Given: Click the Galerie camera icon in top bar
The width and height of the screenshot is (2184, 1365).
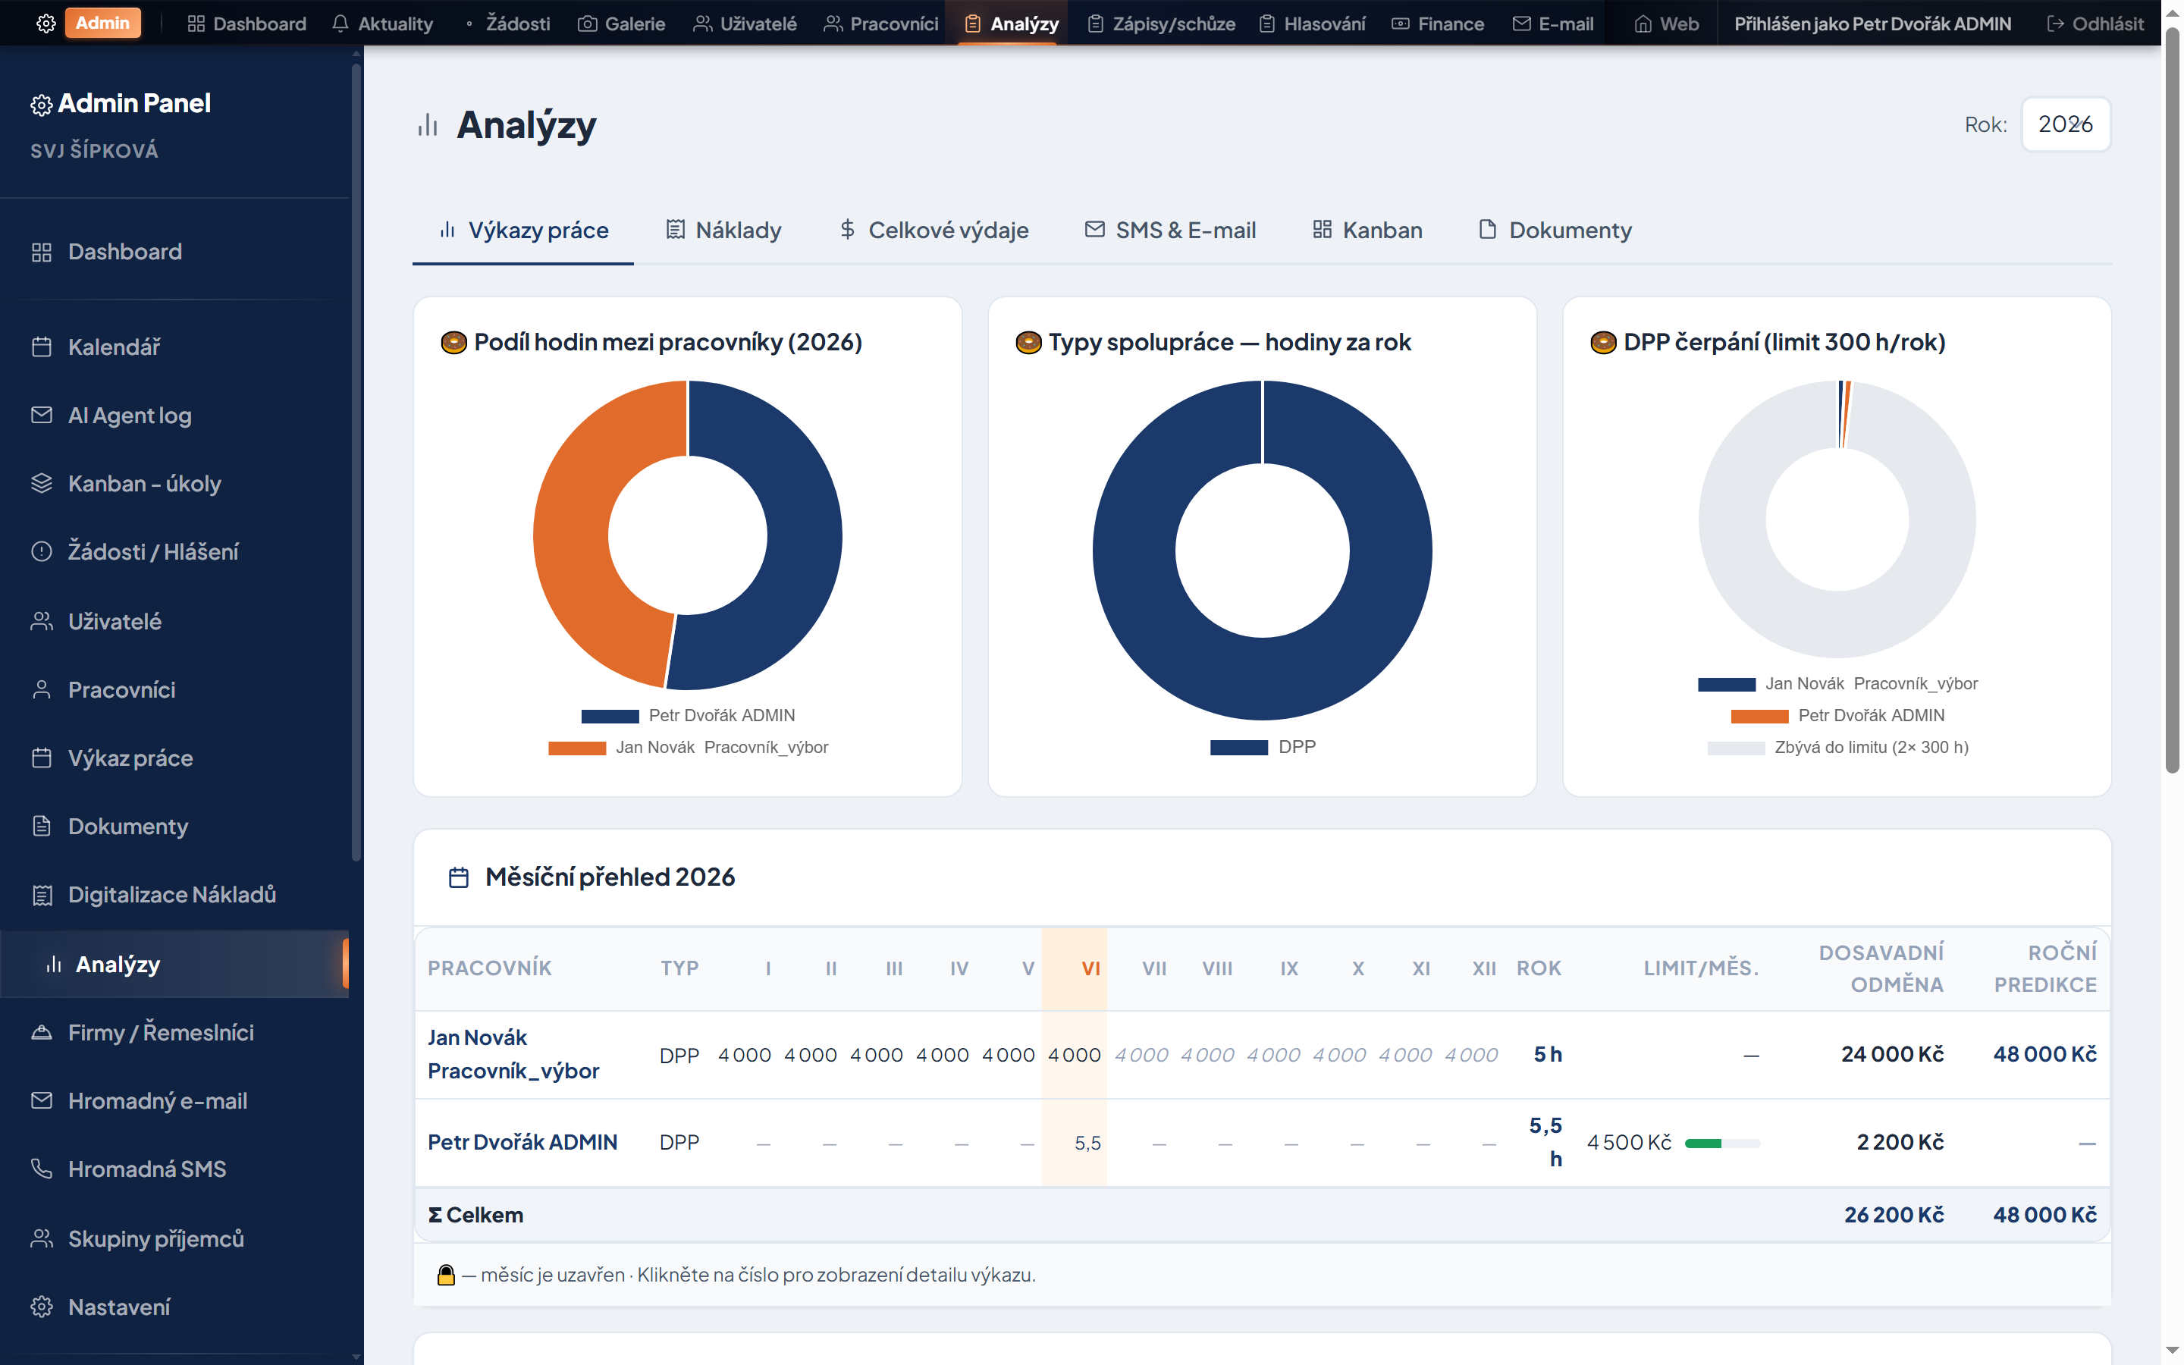Looking at the screenshot, I should 588,24.
